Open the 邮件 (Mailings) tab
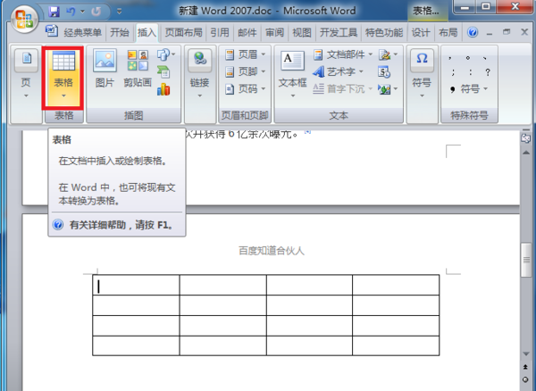This screenshot has width=536, height=391. click(247, 33)
